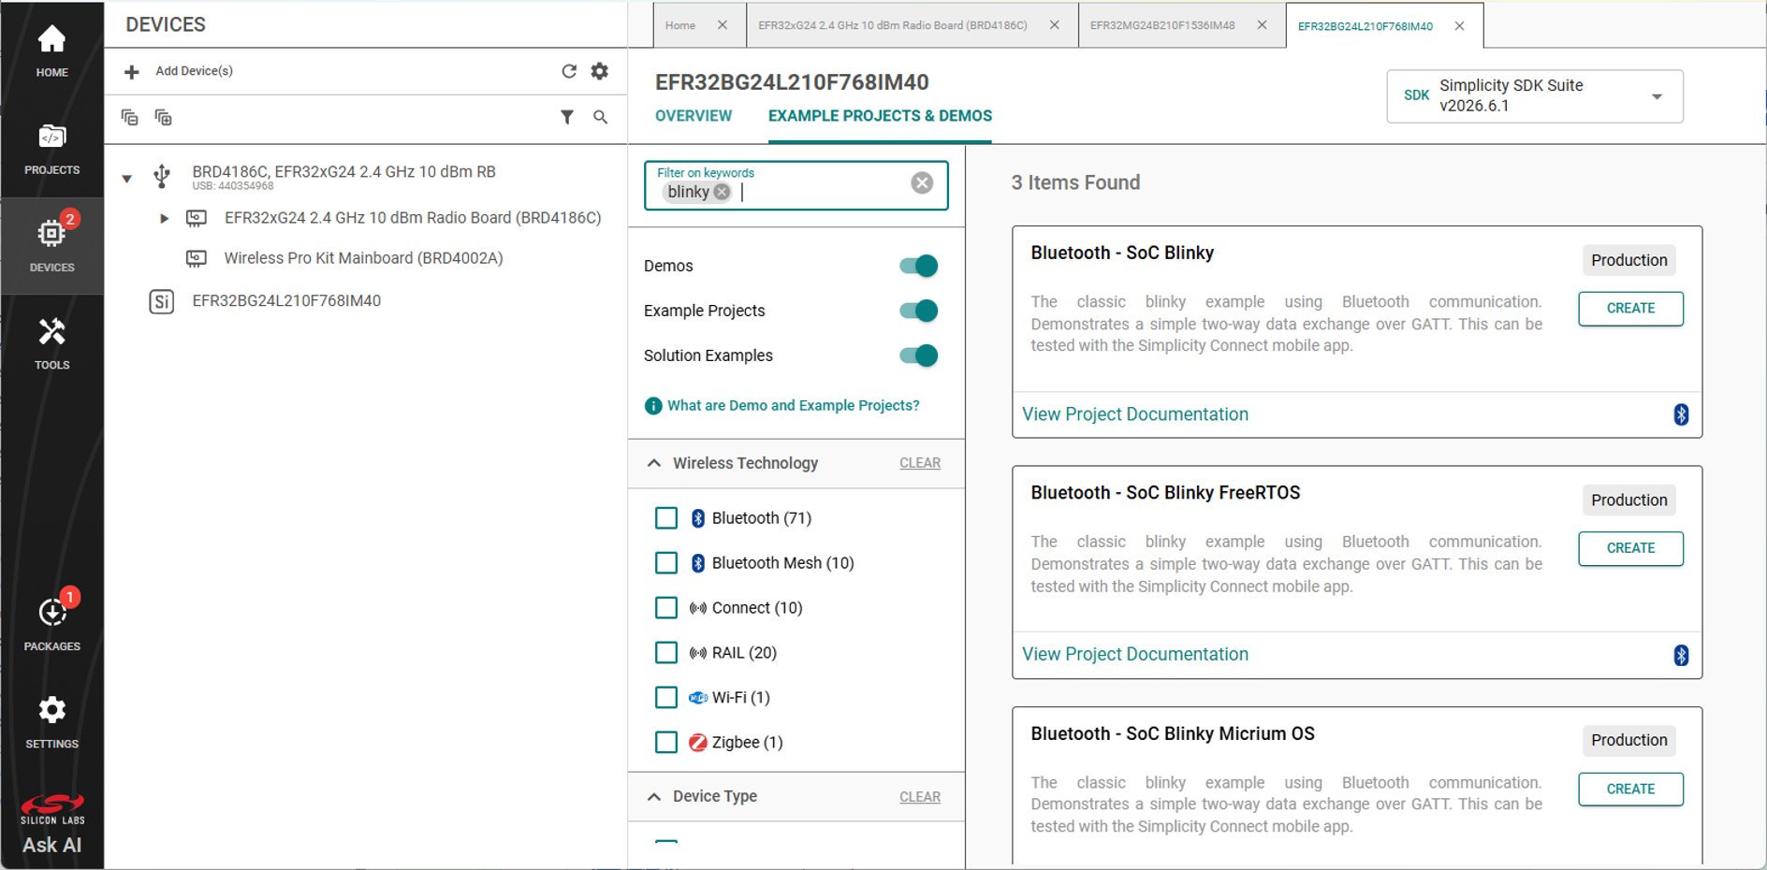1767x870 pixels.
Task: Expand the EFR32xG24 Radio Board tree node
Action: coord(164,218)
